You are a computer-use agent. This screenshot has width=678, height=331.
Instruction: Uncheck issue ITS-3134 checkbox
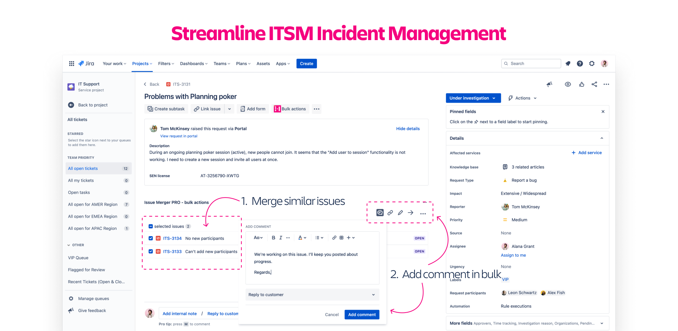pos(151,238)
